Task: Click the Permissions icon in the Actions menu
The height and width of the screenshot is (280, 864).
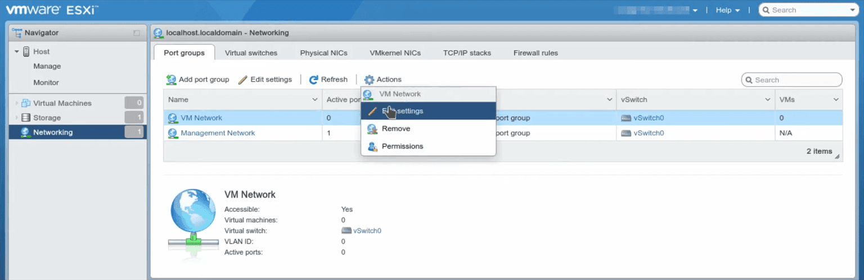Action: 372,146
